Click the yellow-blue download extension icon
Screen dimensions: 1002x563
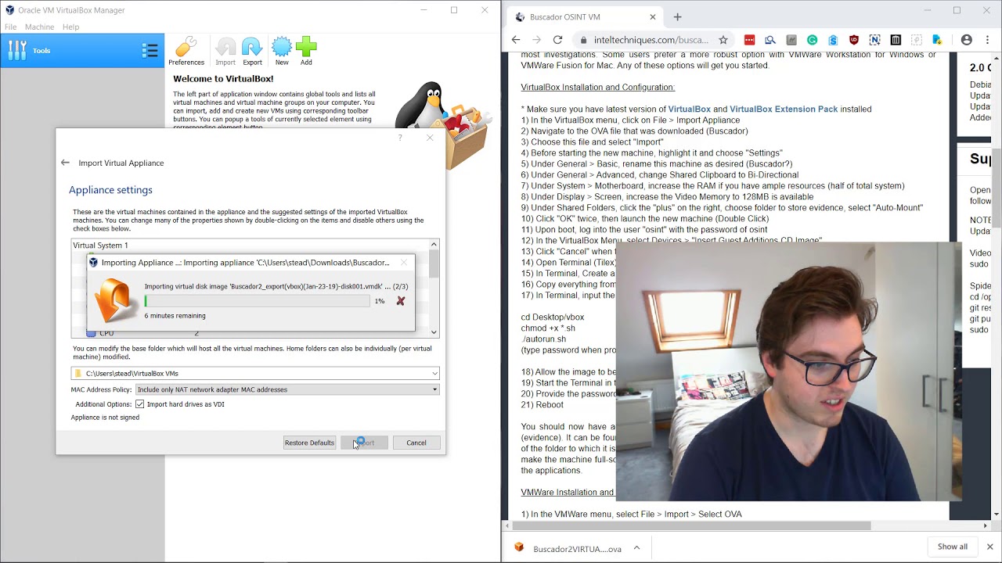937,40
